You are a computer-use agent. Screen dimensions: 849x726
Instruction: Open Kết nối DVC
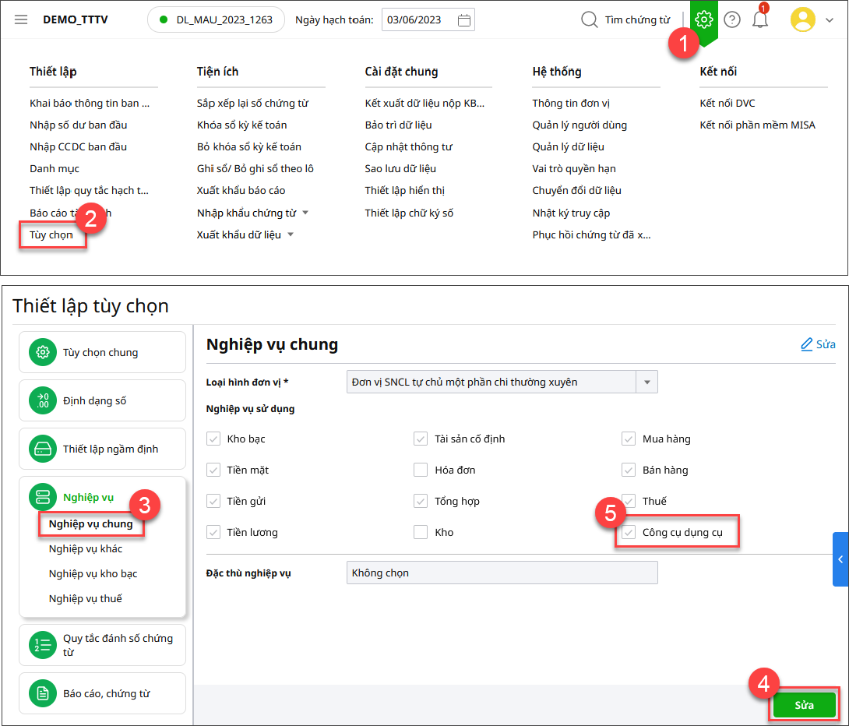click(x=727, y=104)
